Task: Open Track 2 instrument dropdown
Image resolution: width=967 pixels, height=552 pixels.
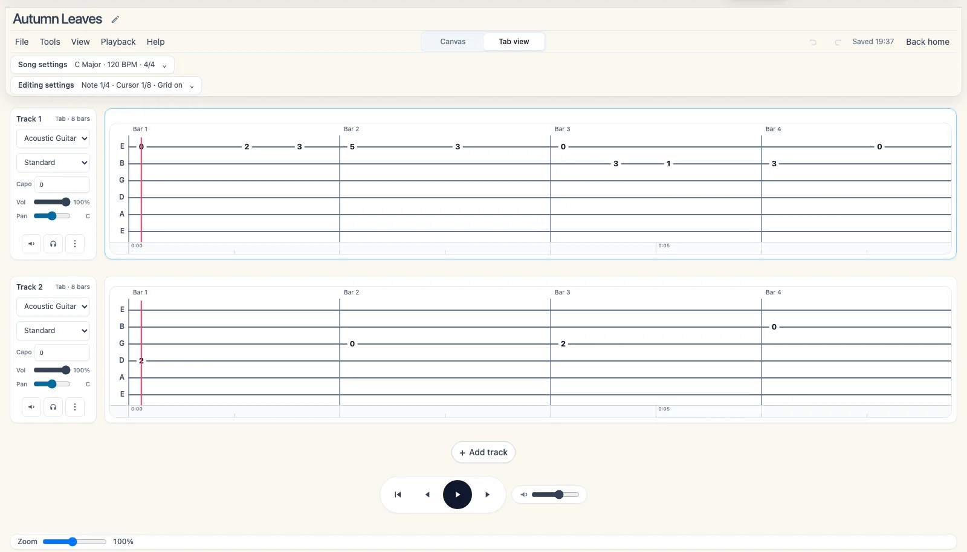Action: pos(53,307)
